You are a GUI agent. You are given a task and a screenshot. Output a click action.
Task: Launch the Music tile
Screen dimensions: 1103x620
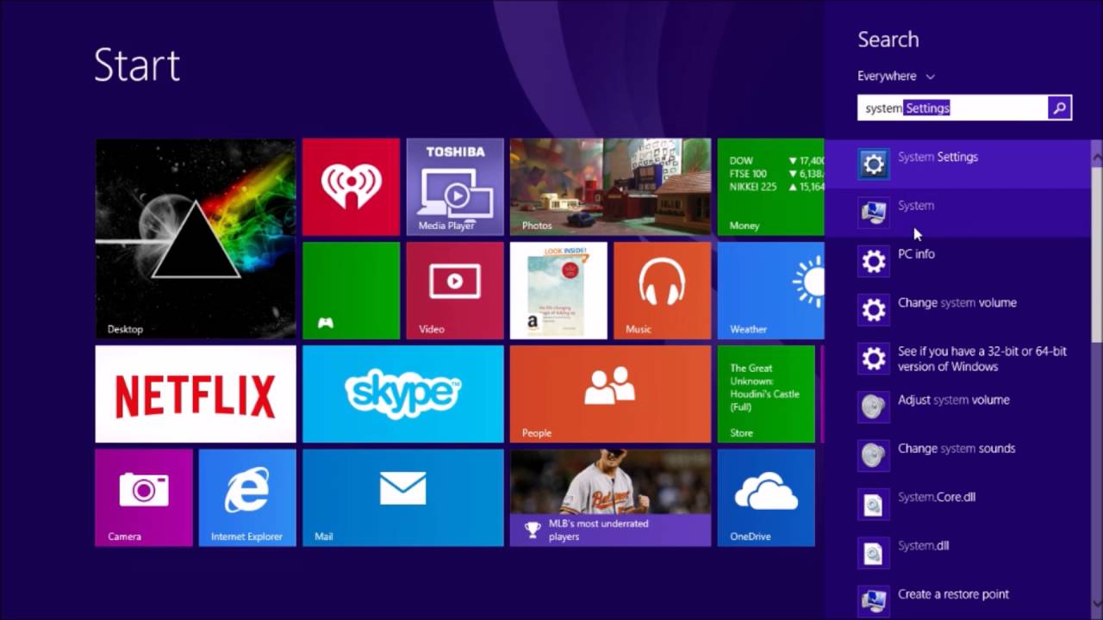662,290
